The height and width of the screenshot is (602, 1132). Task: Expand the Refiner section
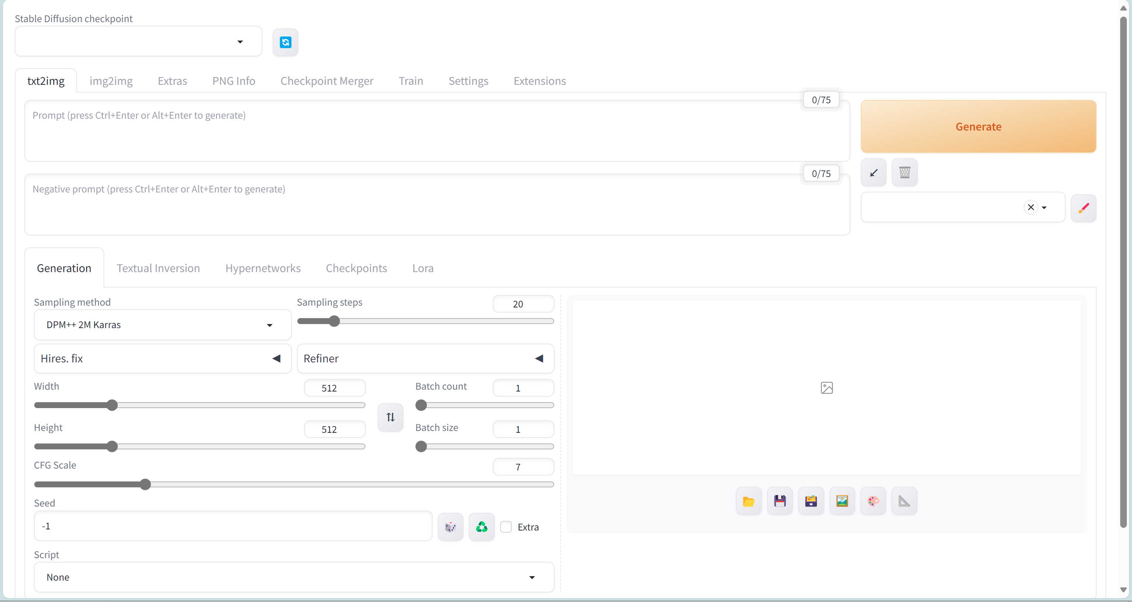(425, 358)
